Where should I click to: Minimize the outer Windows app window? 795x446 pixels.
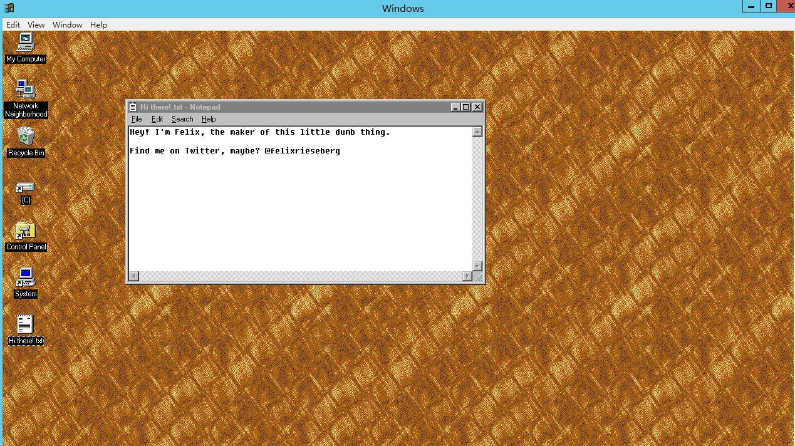(751, 6)
